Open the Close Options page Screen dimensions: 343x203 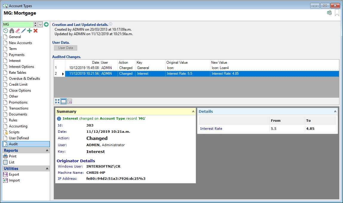(20, 90)
